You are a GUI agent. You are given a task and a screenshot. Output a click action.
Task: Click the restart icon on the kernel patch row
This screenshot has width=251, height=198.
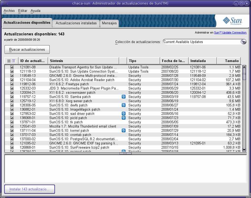pyautogui.click(x=124, y=130)
